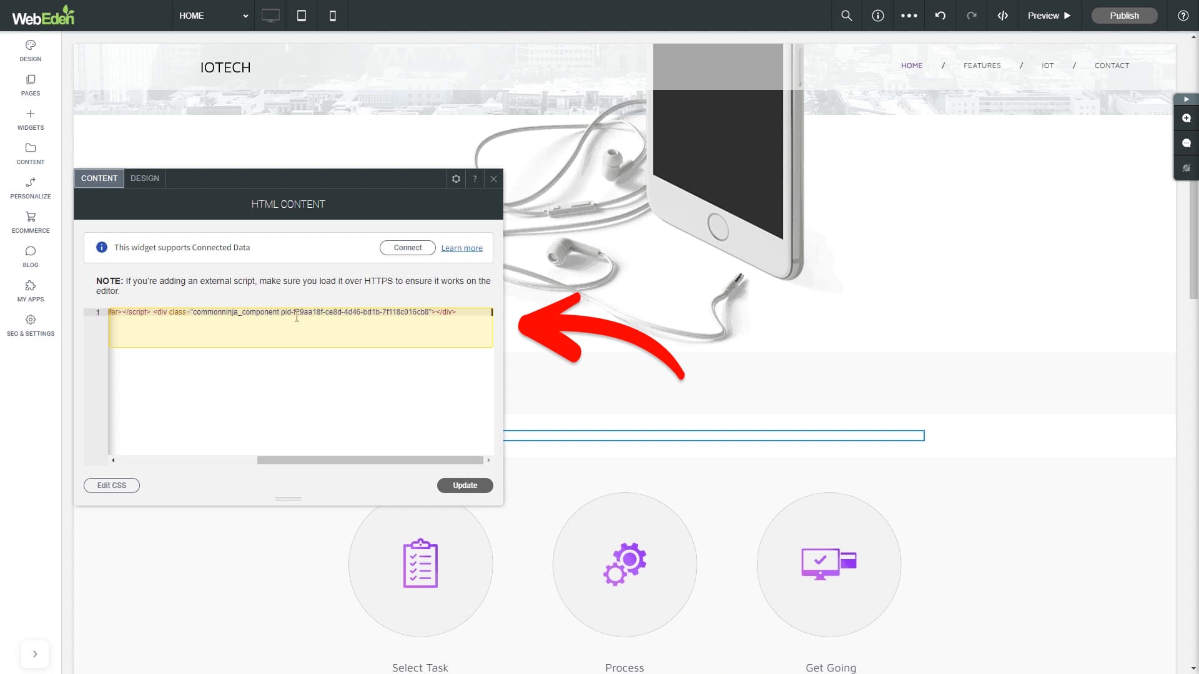1199x674 pixels.
Task: Switch to tablet preview mode
Action: click(x=302, y=16)
